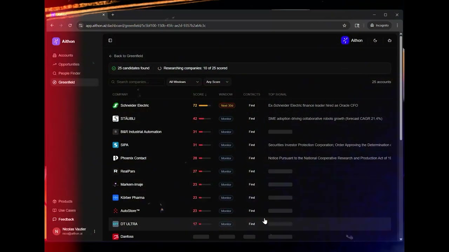Click the browser address bar URL
Screen dimensions: 449x252
coord(146,26)
